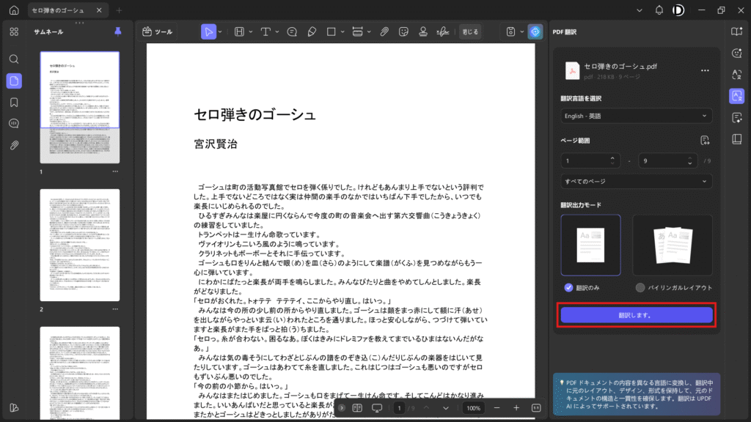This screenshot has width=751, height=422.
Task: Click the 閉じる button in toolbar
Action: [470, 32]
